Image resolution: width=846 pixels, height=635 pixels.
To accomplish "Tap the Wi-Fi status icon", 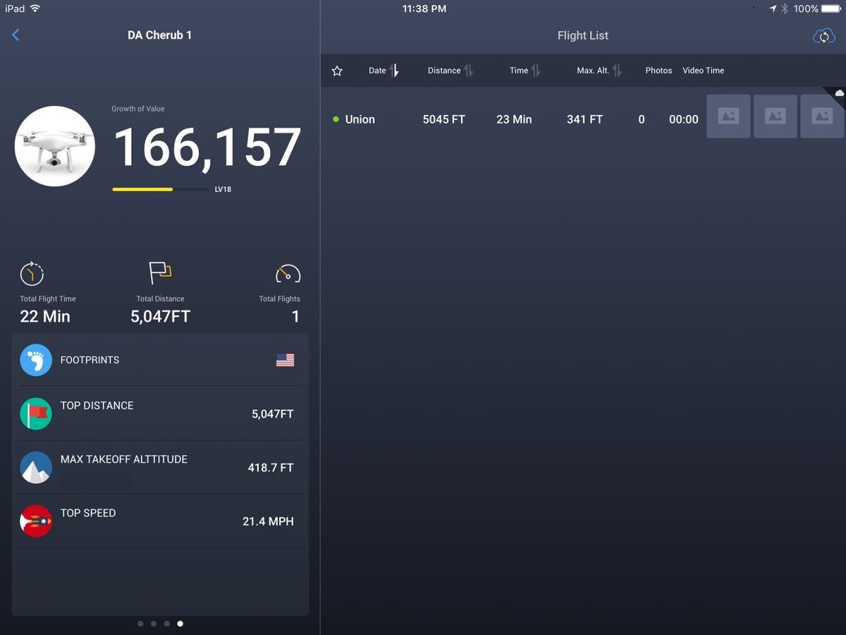I will 35,8.
